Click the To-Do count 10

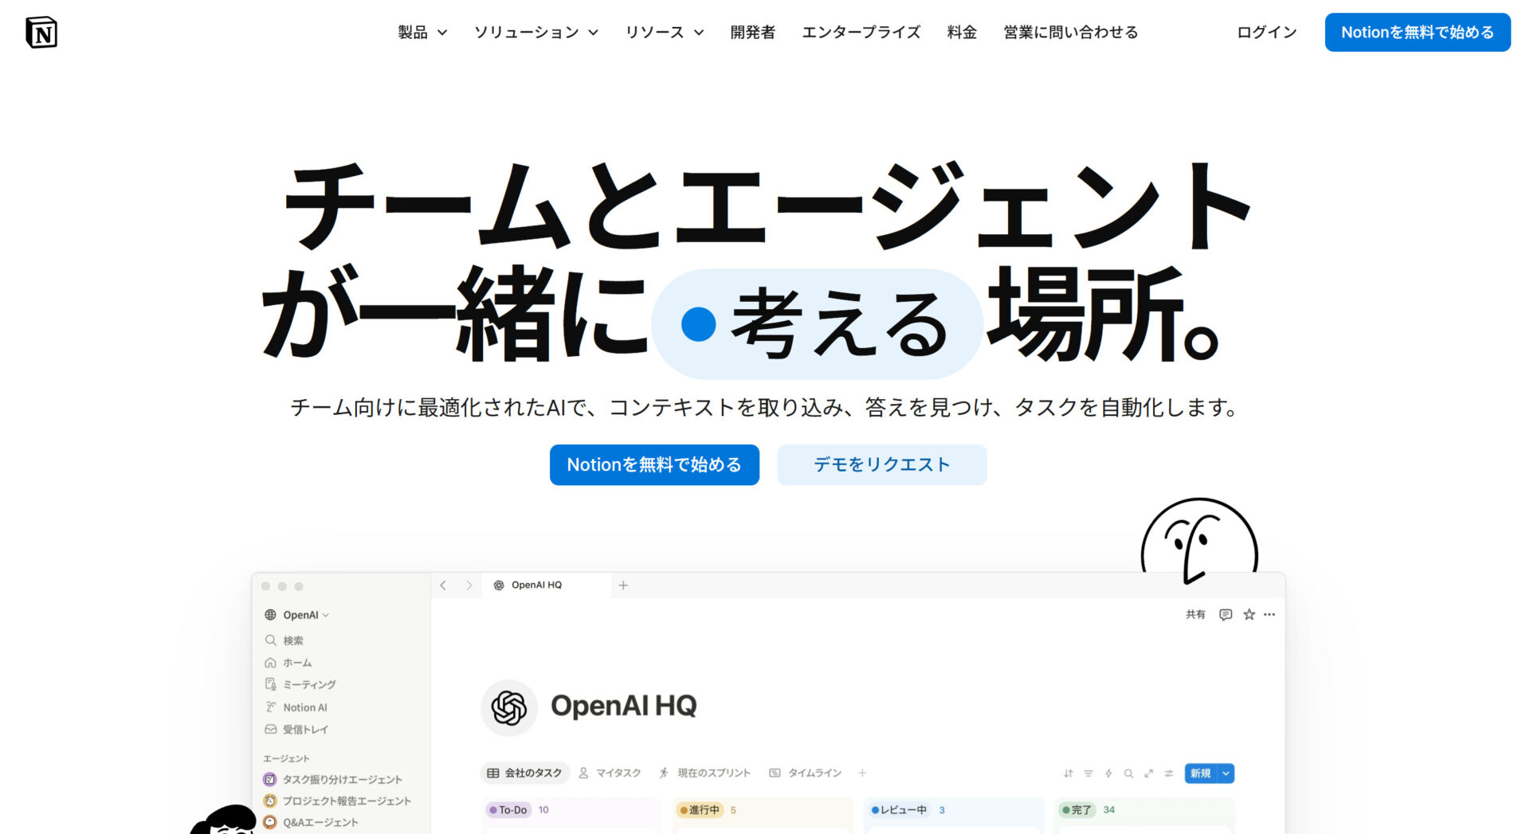[543, 810]
